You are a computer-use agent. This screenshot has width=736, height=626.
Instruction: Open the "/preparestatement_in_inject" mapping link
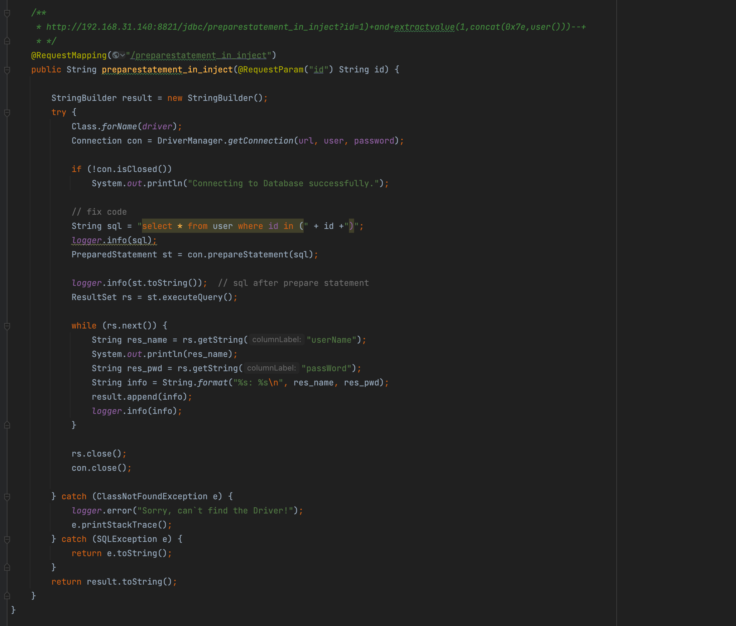tap(198, 56)
